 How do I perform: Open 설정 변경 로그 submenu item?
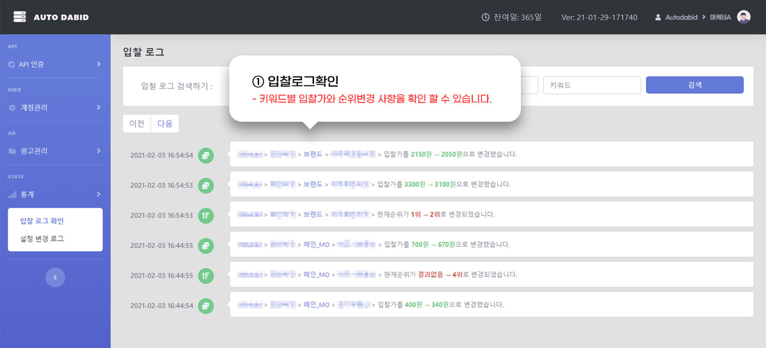[42, 238]
